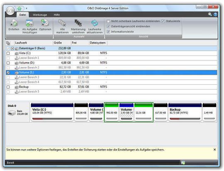Select the Volume 2,93 GB block in disk map
The image size is (224, 171).
[126, 112]
